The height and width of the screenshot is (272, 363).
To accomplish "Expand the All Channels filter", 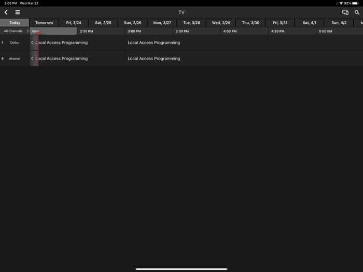I will coord(15,31).
